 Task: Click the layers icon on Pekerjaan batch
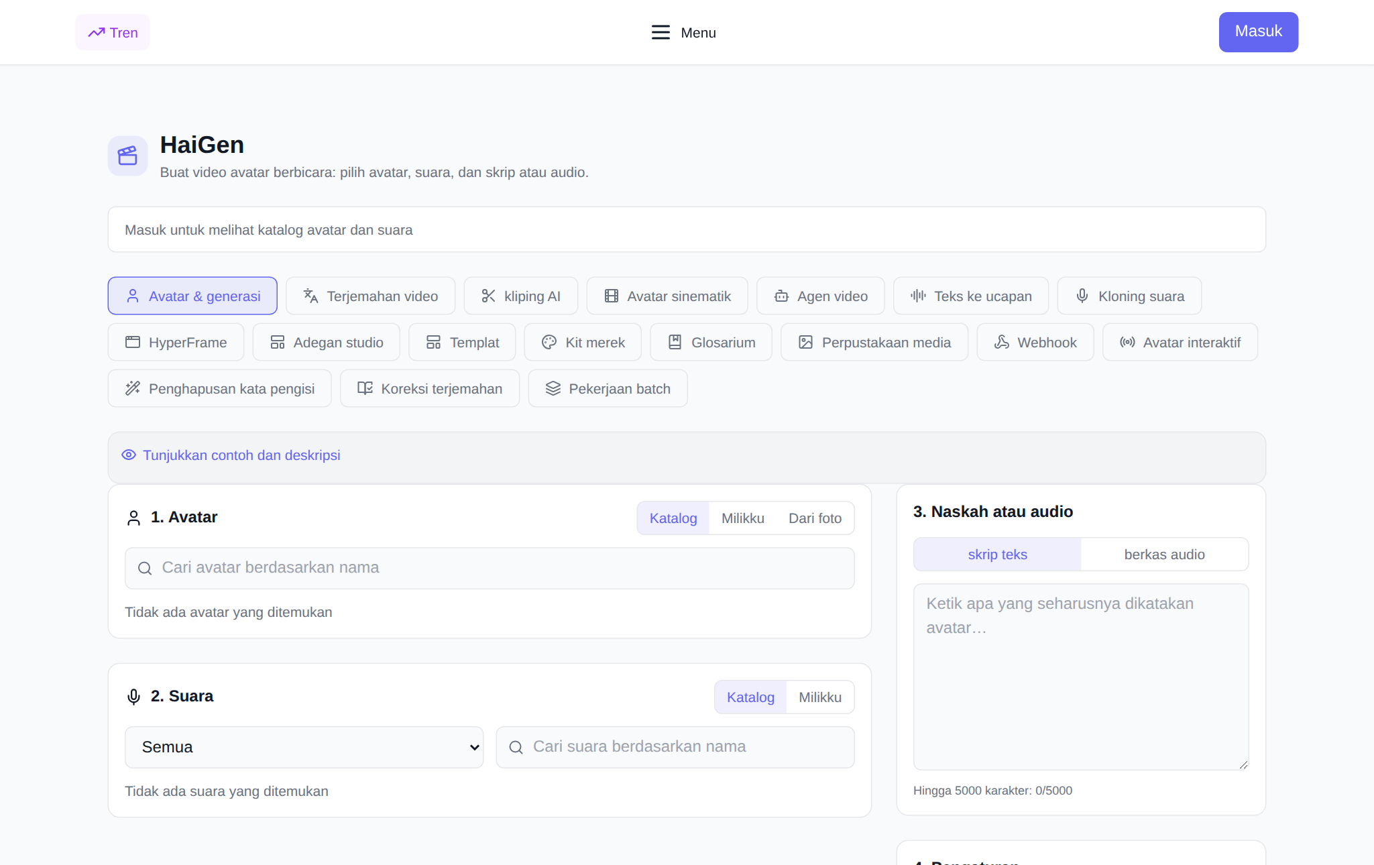point(553,388)
